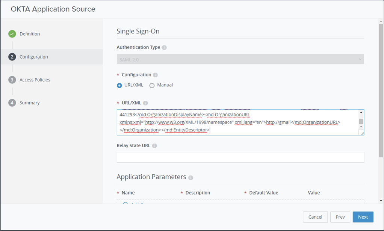Click the green Definition checkmark step icon
Image resolution: width=384 pixels, height=231 pixels.
[x=12, y=34]
